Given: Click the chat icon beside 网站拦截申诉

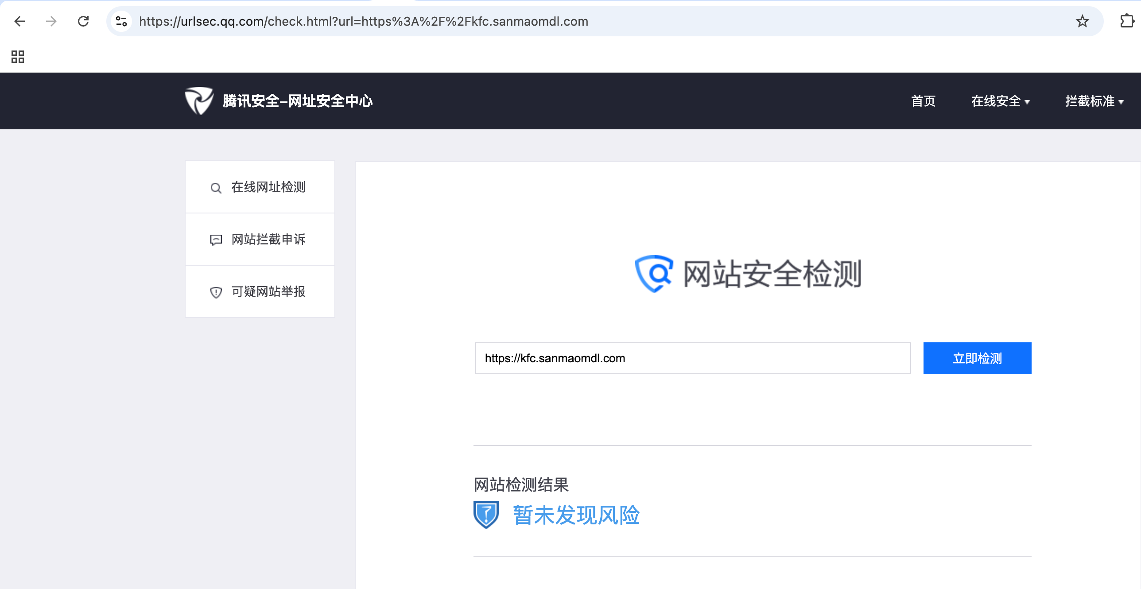Looking at the screenshot, I should [x=216, y=240].
